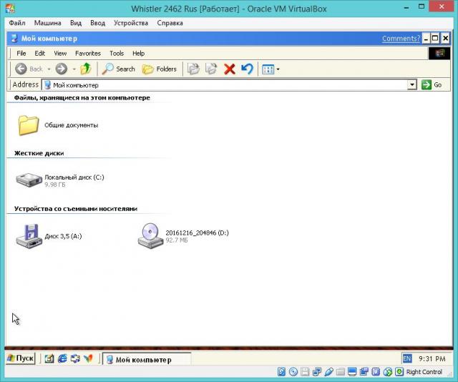Viewport: 458px width, 382px height.
Task: Open VirtualBox Справка menu
Action: pos(170,23)
